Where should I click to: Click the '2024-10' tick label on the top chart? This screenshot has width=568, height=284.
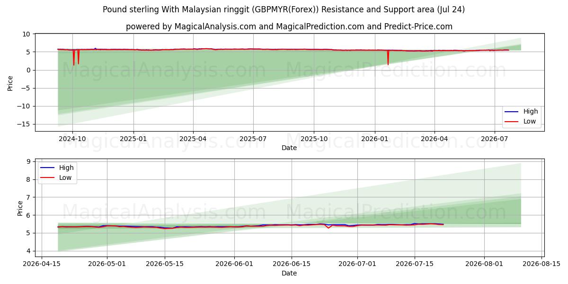[72, 139]
